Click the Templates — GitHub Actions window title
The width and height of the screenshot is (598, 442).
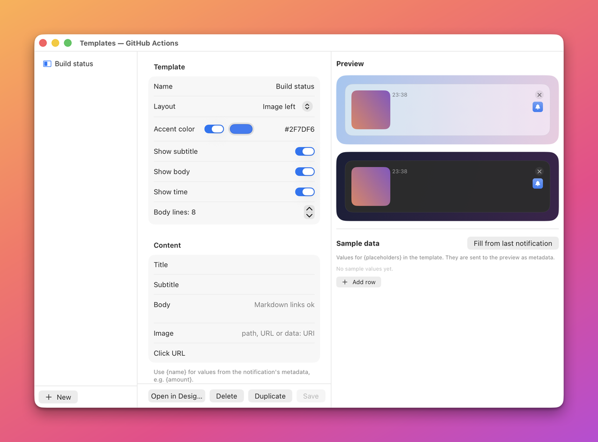pos(129,43)
